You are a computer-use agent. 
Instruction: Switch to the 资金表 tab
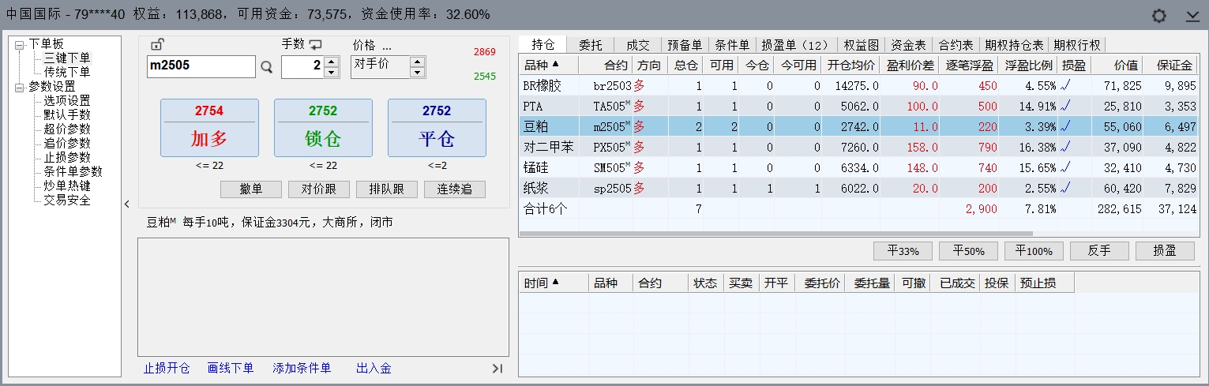[x=908, y=45]
